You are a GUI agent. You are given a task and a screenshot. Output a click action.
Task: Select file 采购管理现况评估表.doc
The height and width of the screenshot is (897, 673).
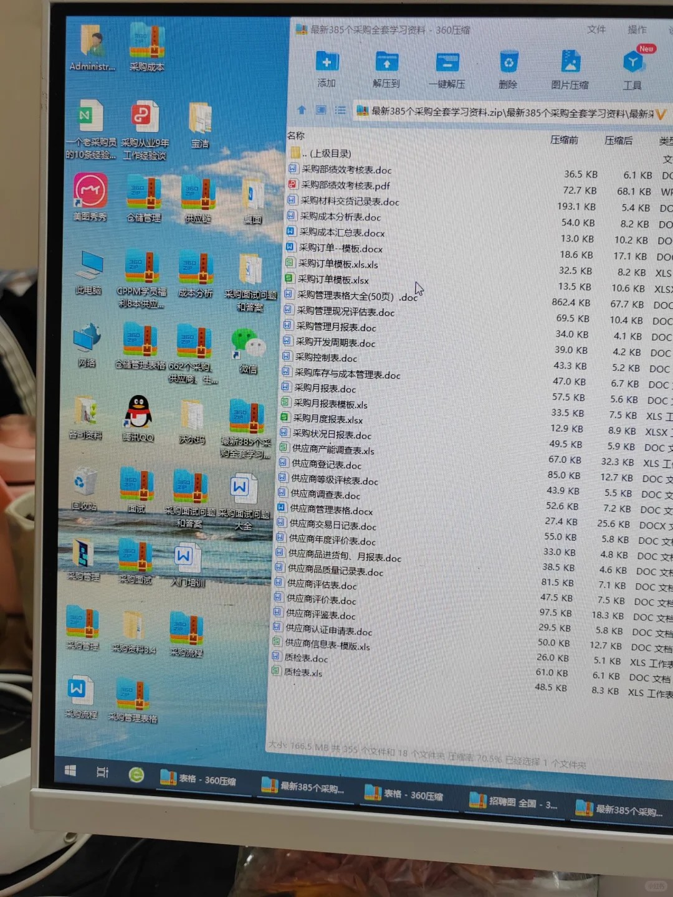click(x=339, y=311)
